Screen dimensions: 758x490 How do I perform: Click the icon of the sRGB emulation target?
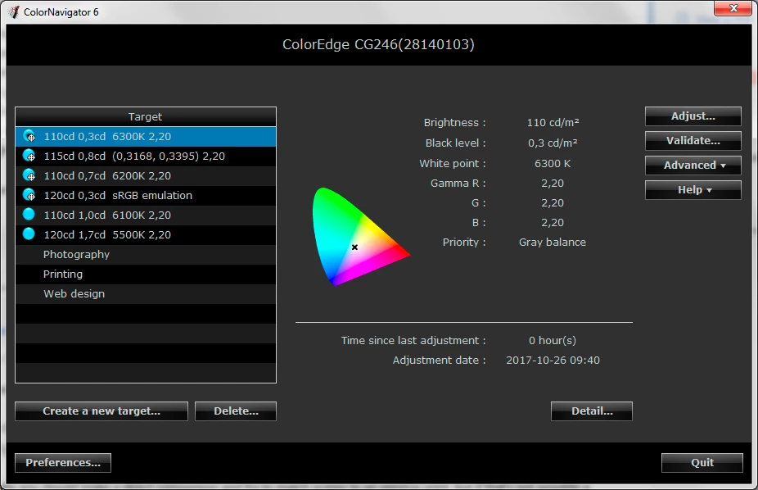point(29,195)
